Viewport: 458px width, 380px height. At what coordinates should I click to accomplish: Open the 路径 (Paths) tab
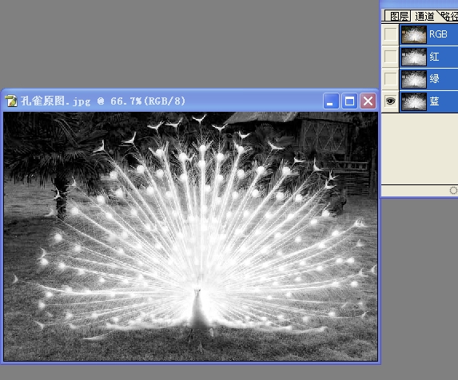click(x=449, y=16)
